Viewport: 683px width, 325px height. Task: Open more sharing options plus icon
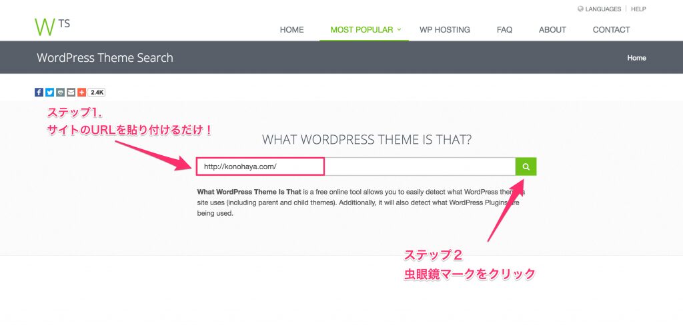click(81, 92)
